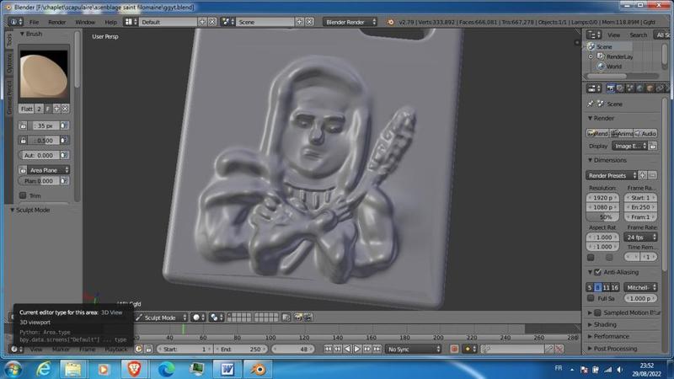
Task: Add a new screen layout
Action: (x=202, y=22)
